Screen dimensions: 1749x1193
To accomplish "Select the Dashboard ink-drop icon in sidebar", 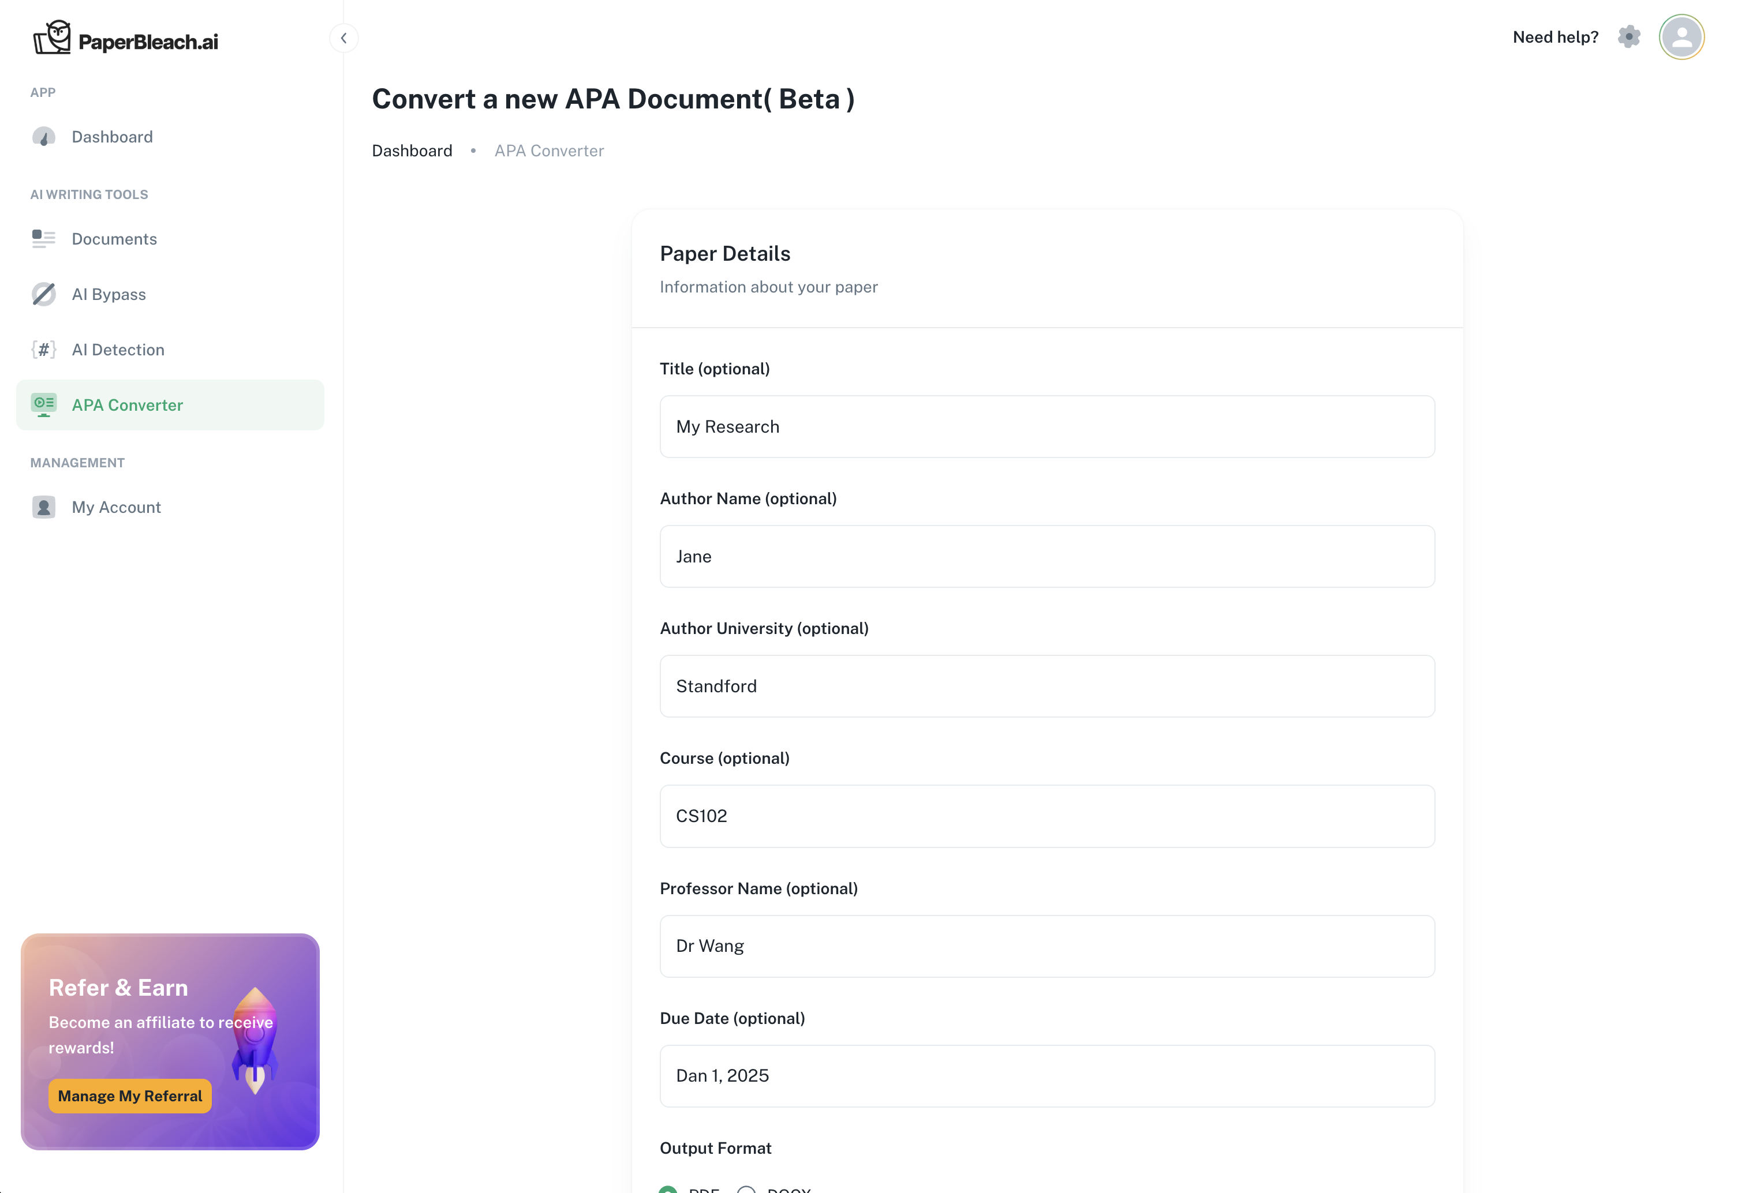I will tap(43, 136).
